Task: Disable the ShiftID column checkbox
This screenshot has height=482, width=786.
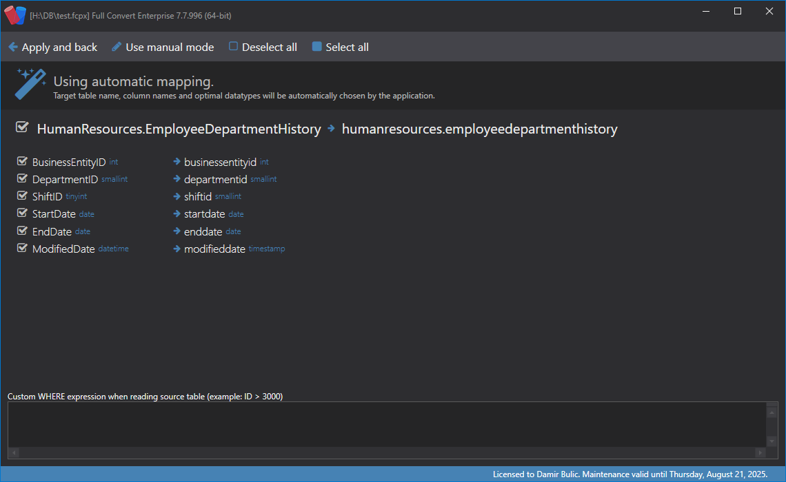Action: click(22, 196)
